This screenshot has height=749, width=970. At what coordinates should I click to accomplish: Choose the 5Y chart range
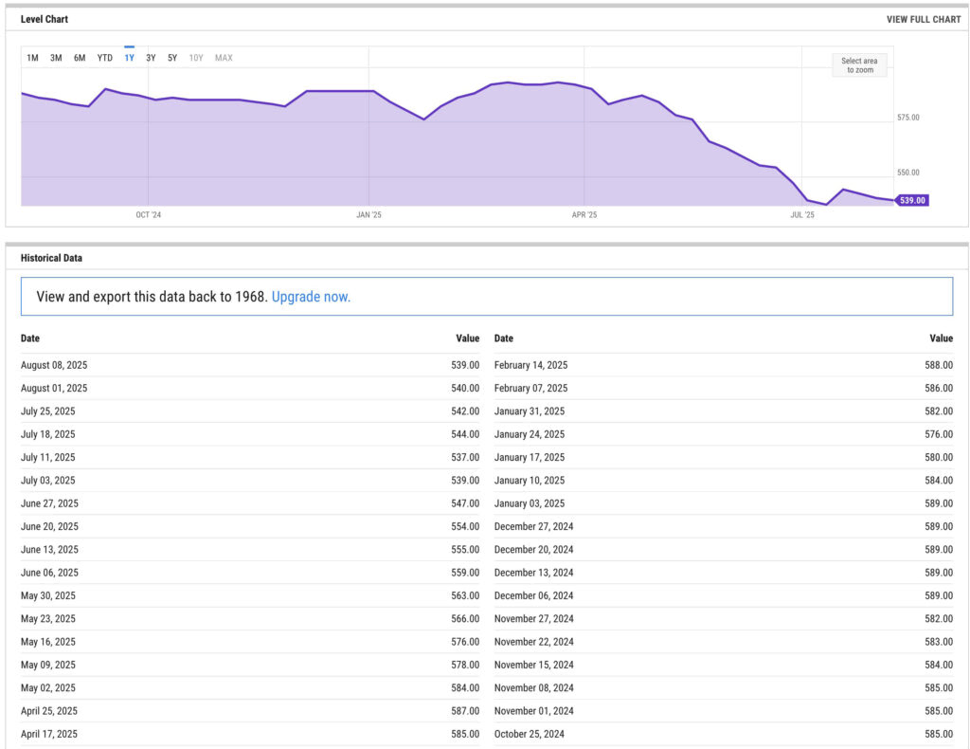(x=172, y=58)
